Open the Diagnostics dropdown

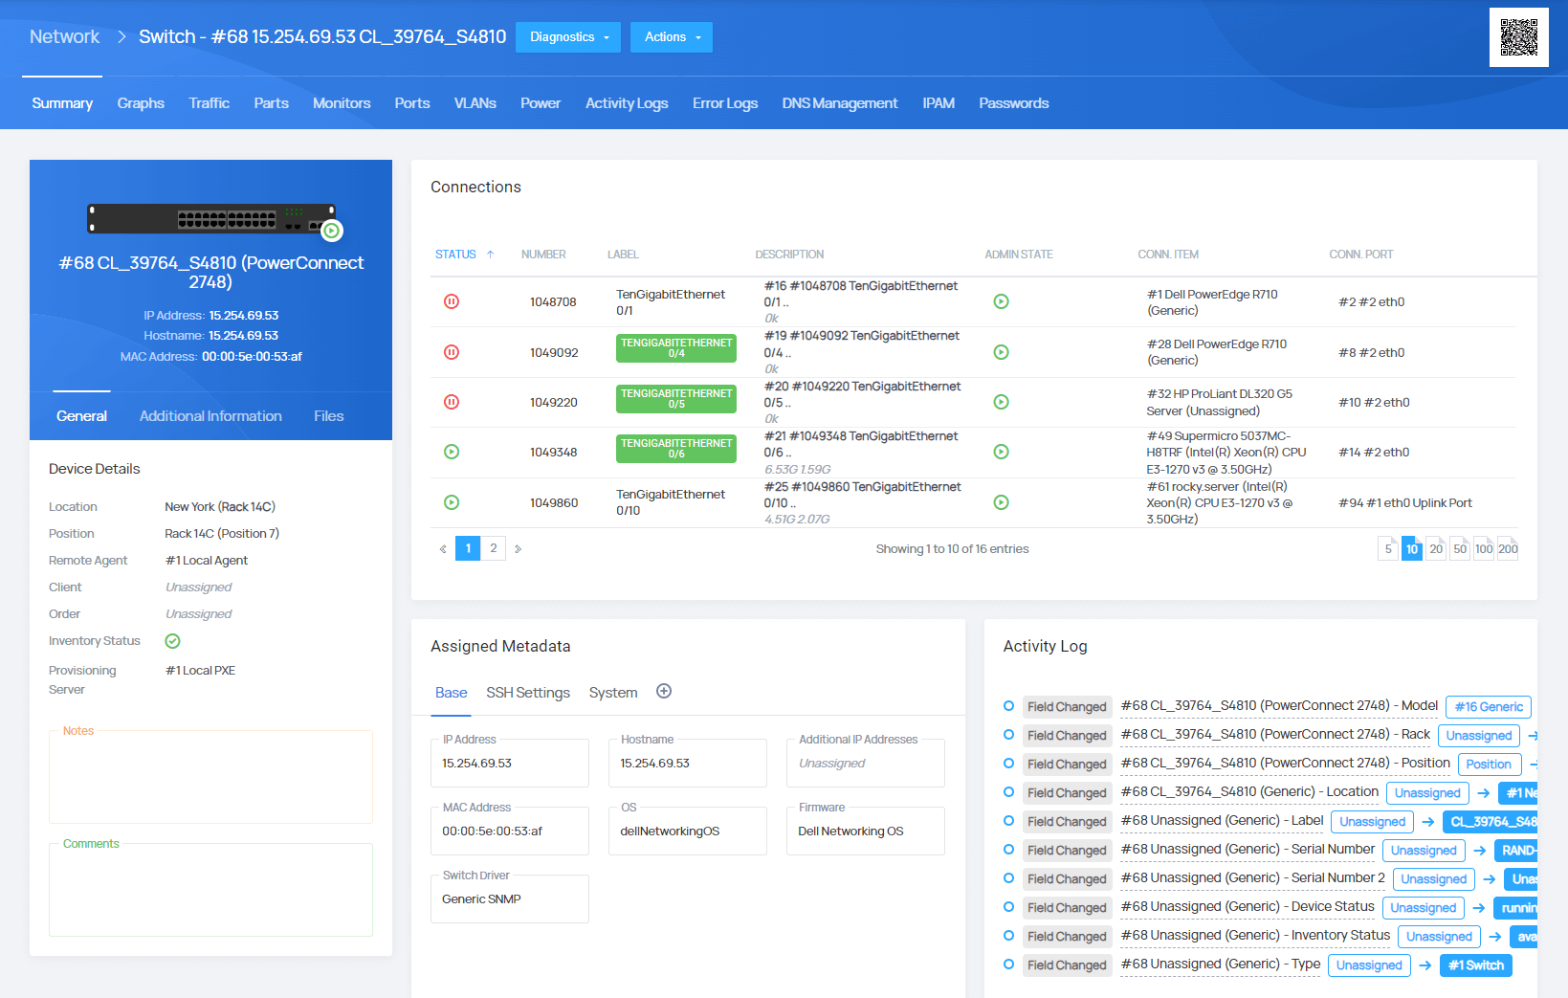568,37
